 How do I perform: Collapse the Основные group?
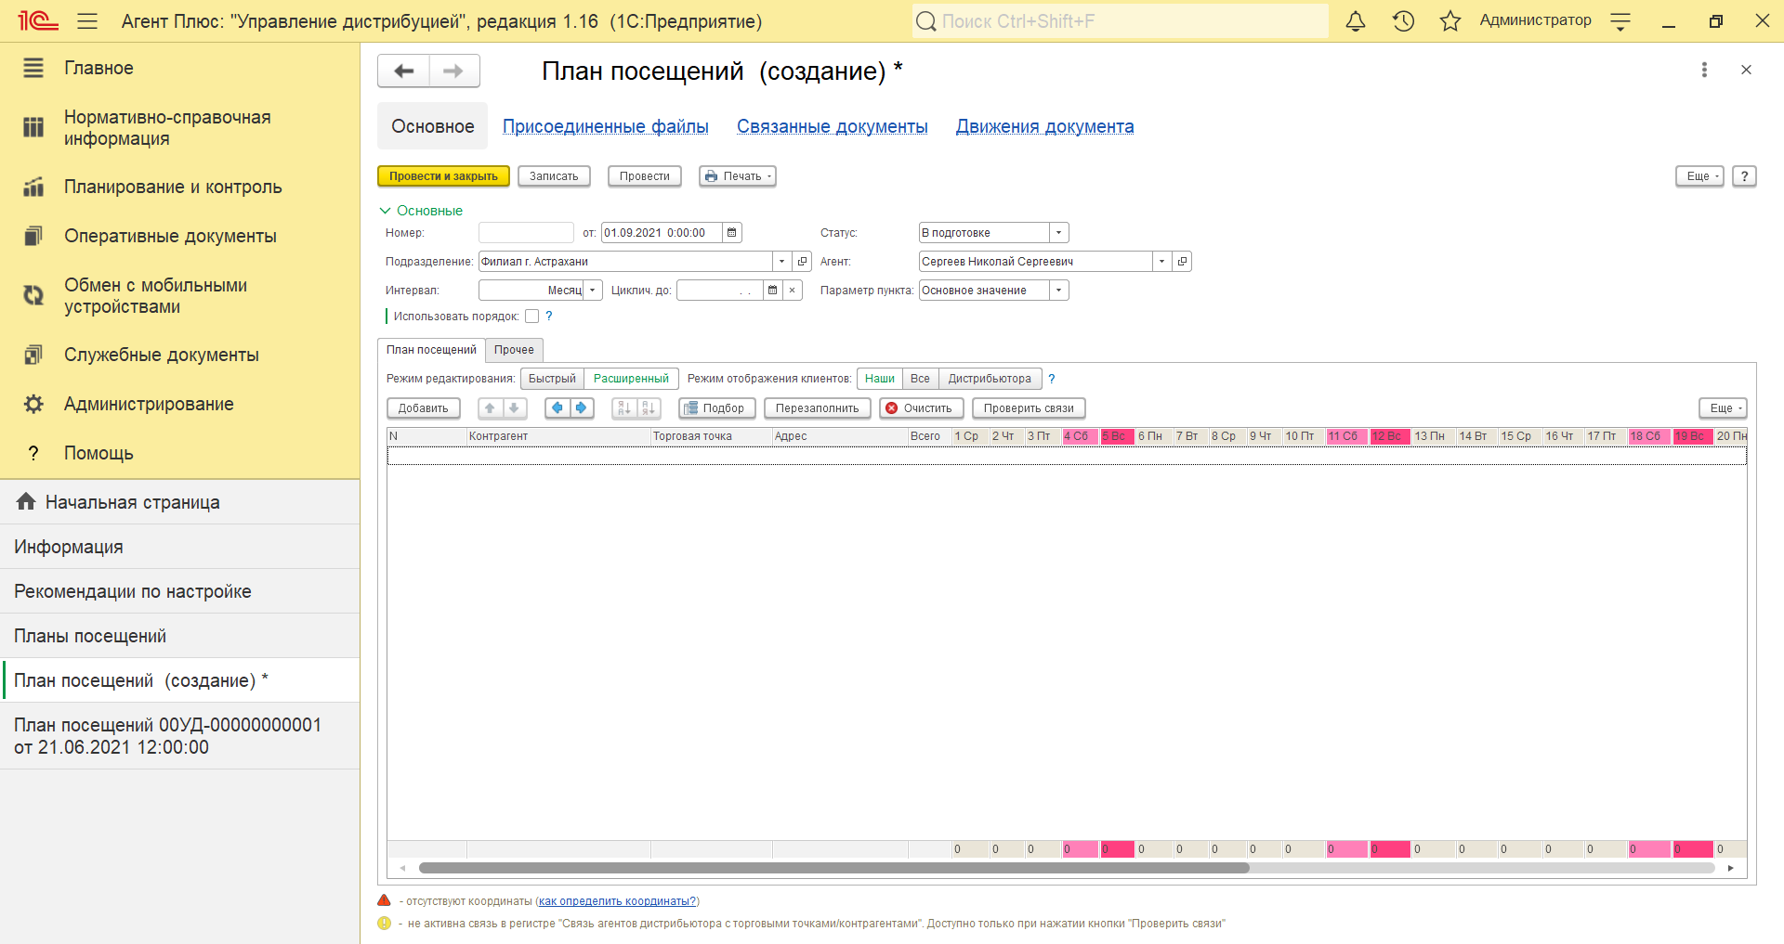421,211
